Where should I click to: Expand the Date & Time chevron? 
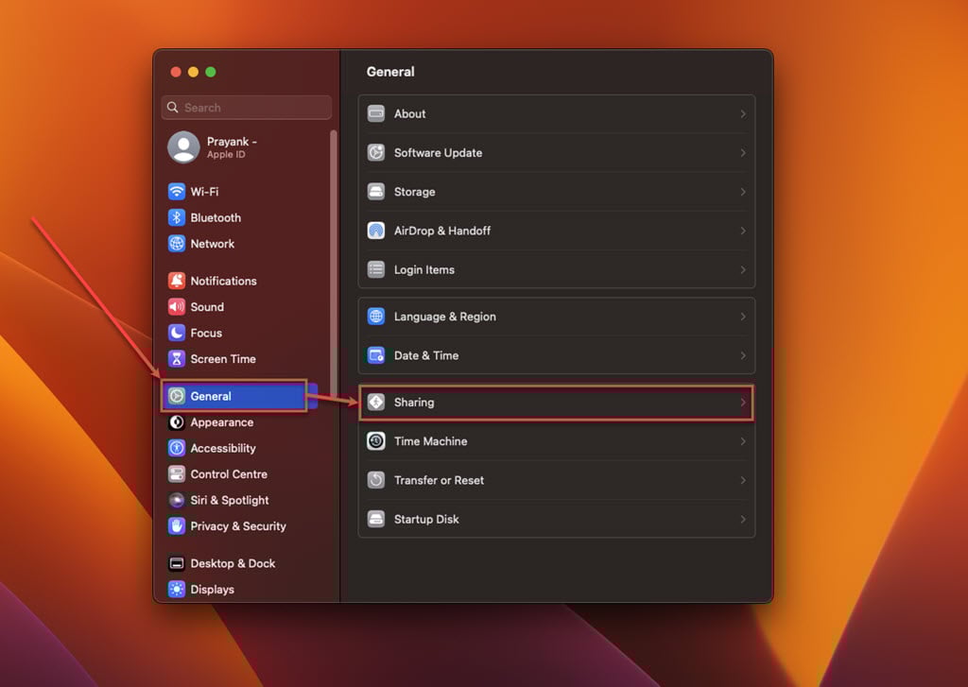click(x=743, y=355)
